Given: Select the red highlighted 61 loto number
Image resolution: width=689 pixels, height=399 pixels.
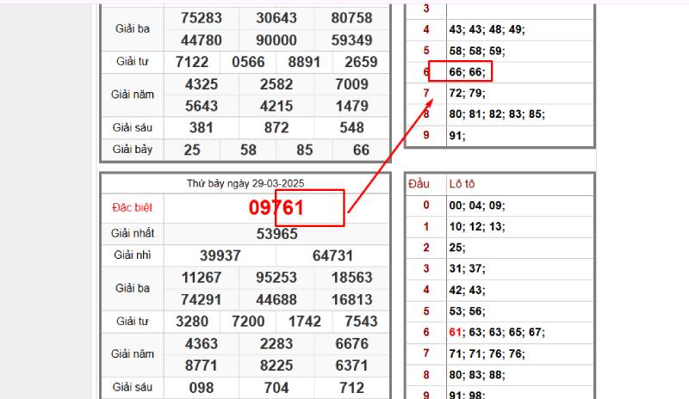Looking at the screenshot, I should click(456, 332).
